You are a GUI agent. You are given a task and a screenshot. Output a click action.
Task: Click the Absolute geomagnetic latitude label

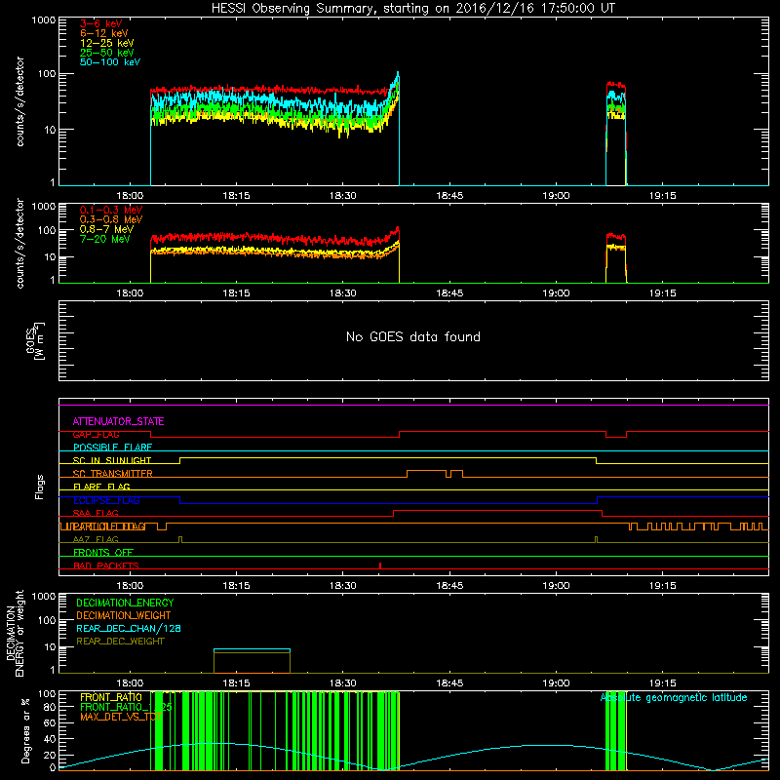coord(674,698)
